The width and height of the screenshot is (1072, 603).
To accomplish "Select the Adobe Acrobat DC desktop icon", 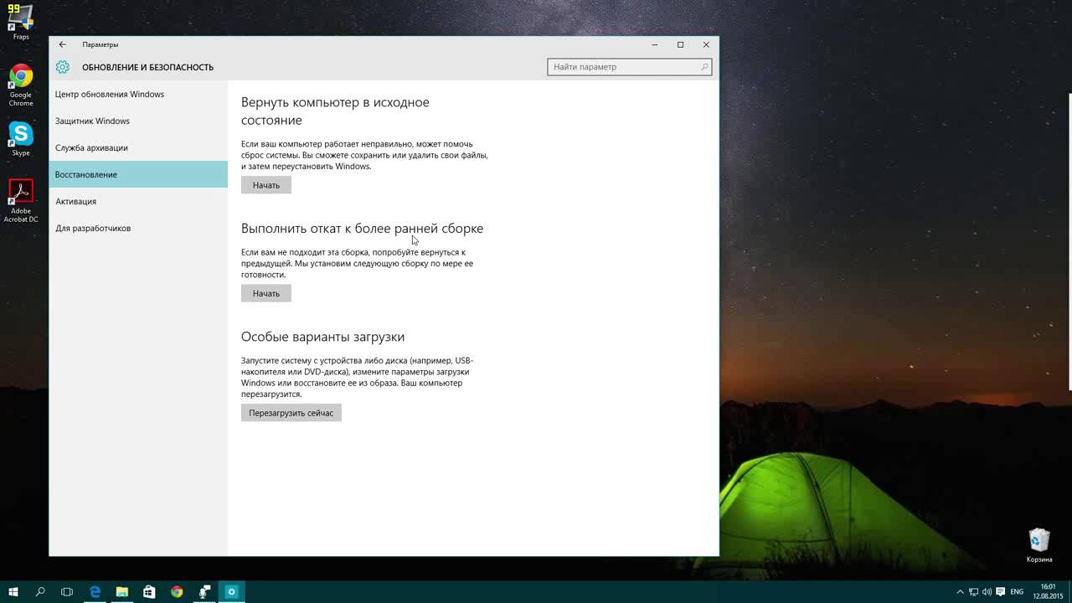I will [21, 201].
